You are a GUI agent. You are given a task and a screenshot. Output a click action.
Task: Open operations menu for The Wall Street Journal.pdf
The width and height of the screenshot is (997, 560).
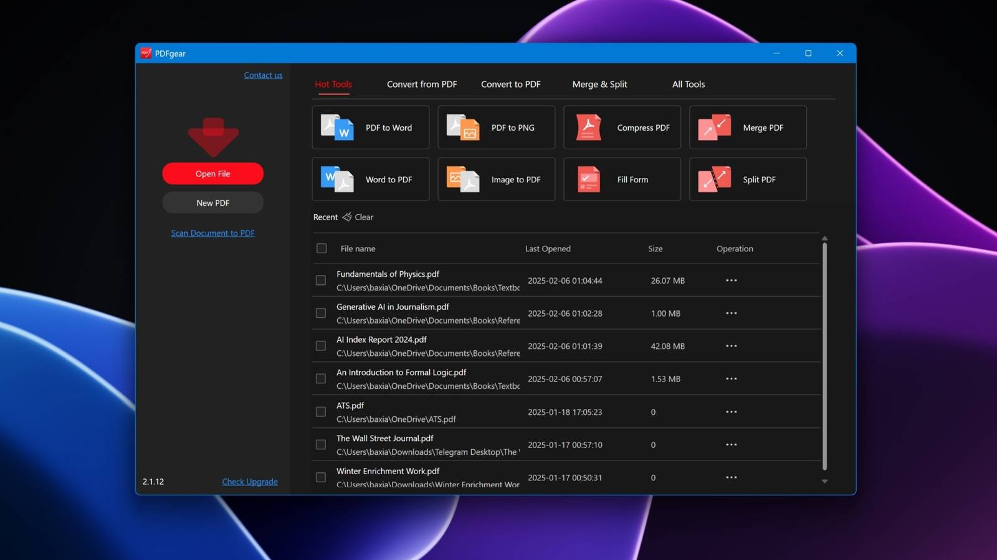[x=731, y=444]
